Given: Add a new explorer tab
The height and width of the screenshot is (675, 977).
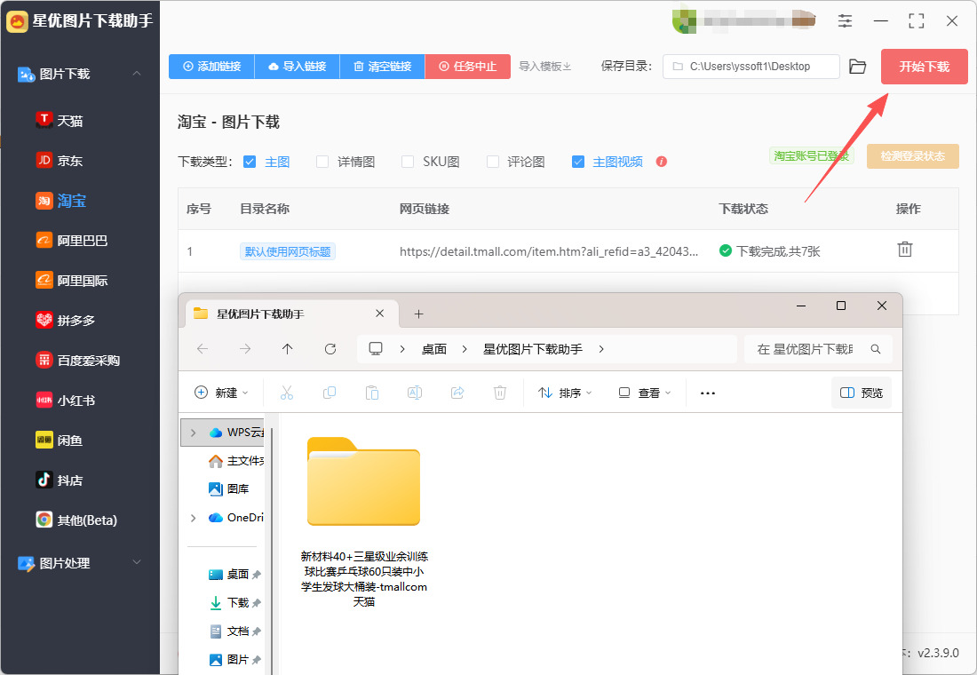Looking at the screenshot, I should point(418,314).
